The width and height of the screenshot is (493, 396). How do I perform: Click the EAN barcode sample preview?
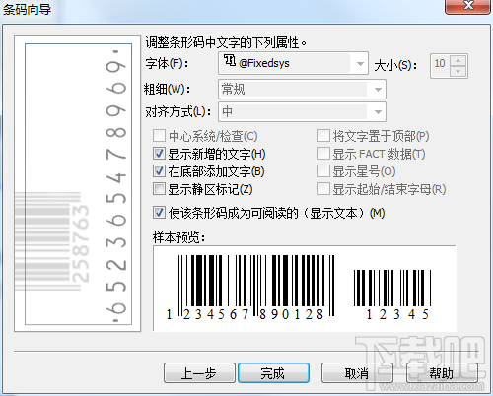coord(250,288)
